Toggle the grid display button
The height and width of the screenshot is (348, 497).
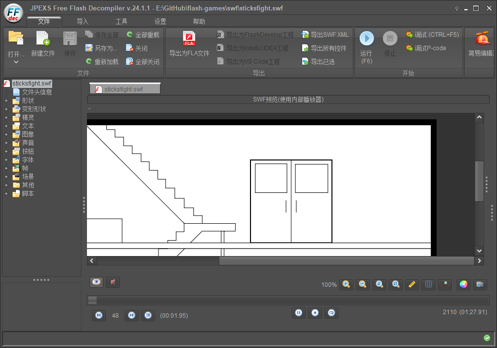tap(428, 284)
